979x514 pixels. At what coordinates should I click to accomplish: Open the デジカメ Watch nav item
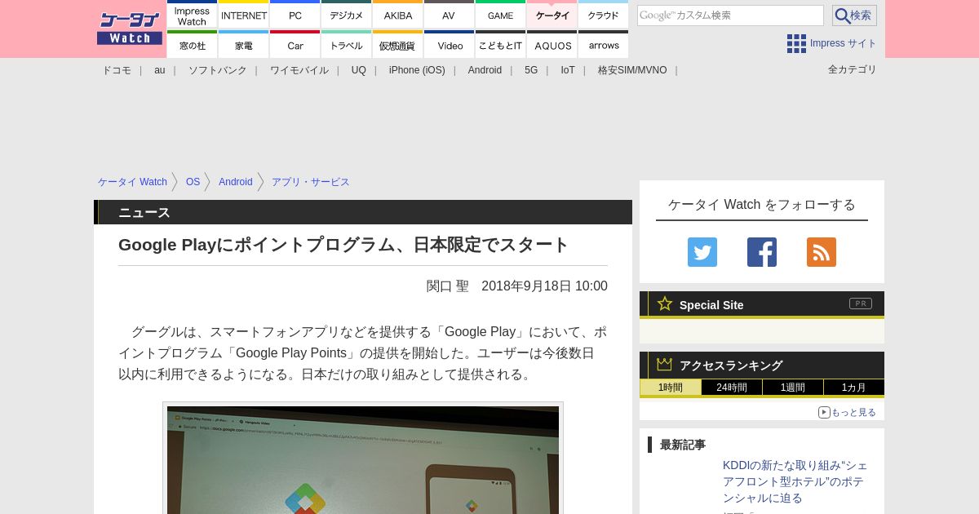[347, 15]
